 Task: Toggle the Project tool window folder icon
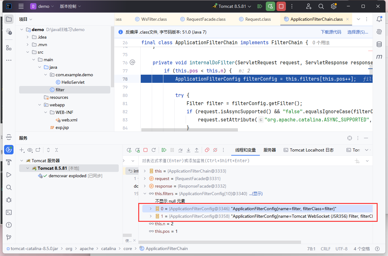[9, 19]
